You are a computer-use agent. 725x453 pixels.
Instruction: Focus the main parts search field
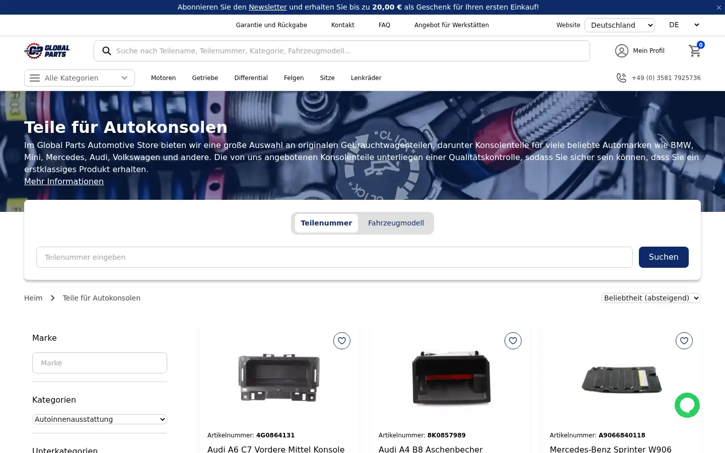(x=342, y=51)
